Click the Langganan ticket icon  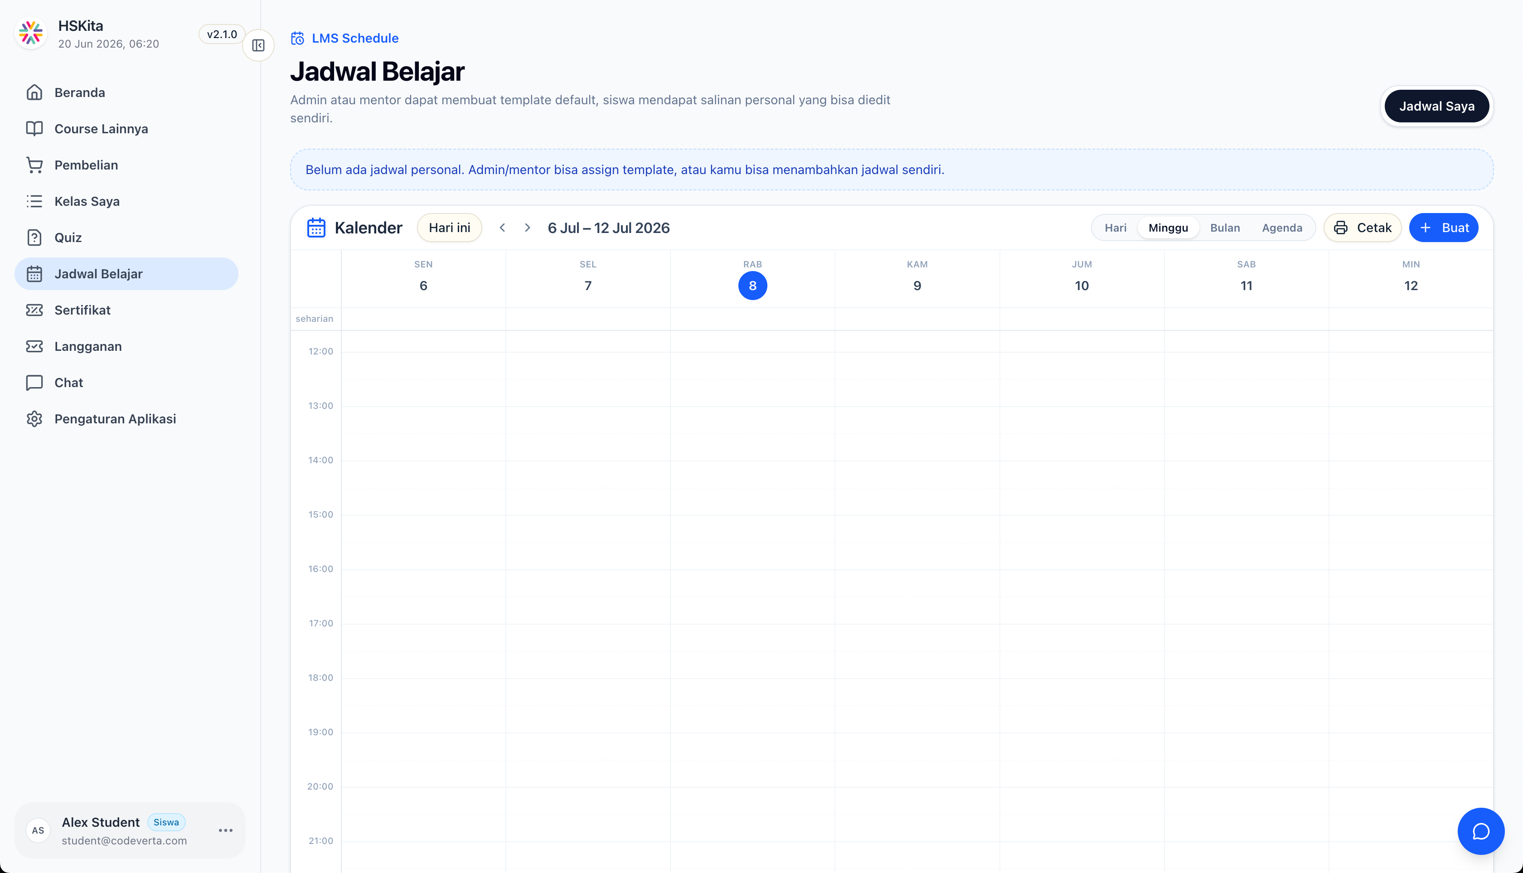pyautogui.click(x=34, y=346)
